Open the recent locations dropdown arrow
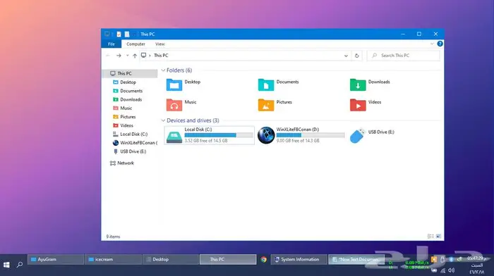494x276 pixels. (x=127, y=56)
